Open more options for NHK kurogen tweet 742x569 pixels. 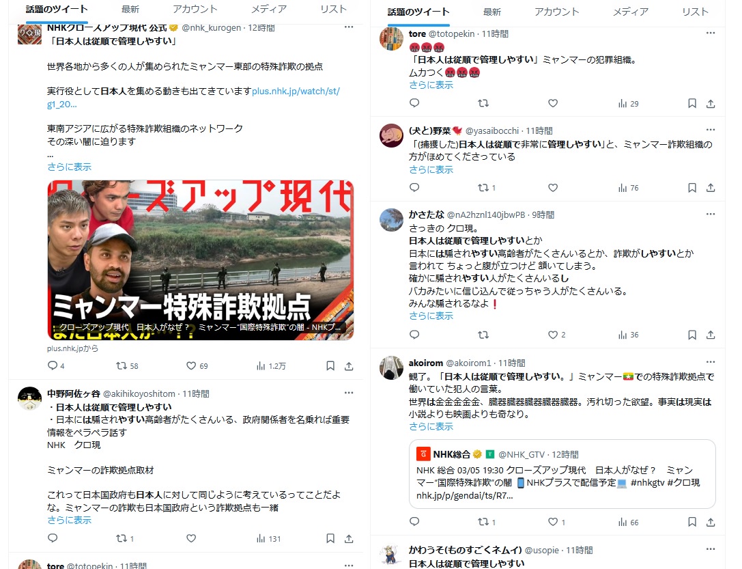click(349, 27)
